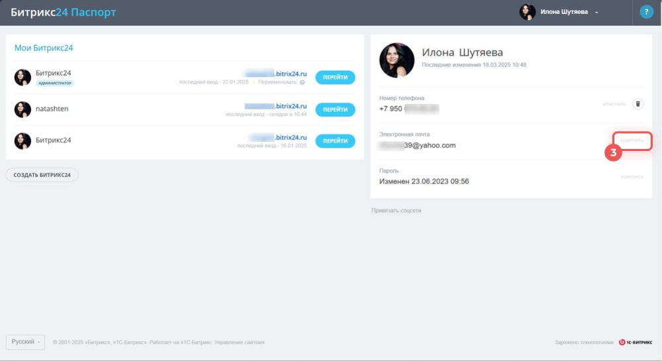Click the Изменен 23.06.2023 09:56 password text
Screen dimensions: 662x361
424,181
